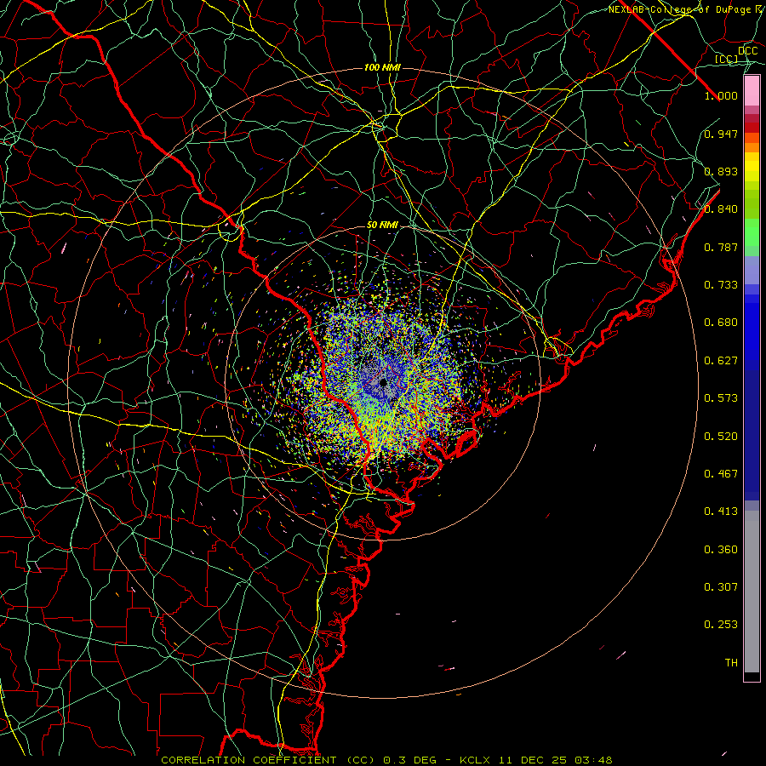
Task: Click the 03:48 timestamp
Action: coord(593,760)
